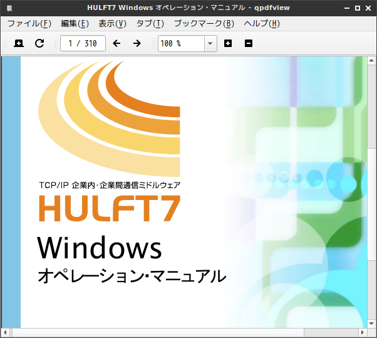Screen dimensions: 377x338
Task: Maximize the qpdfview window
Action: [358, 8]
